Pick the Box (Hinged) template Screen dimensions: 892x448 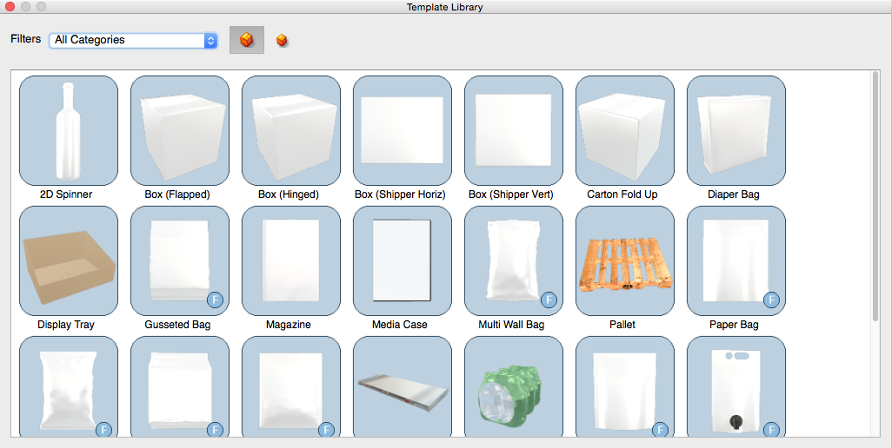coord(291,130)
